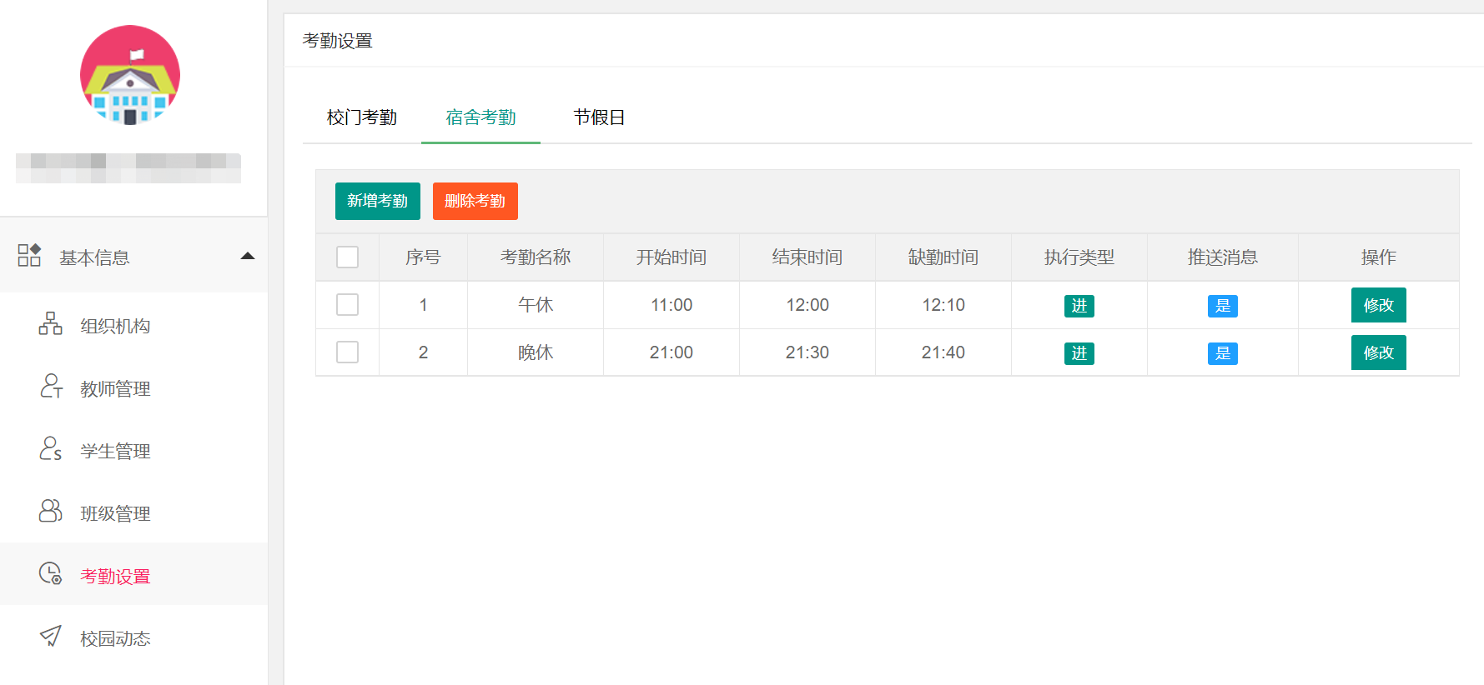Click the 班级管理 group icon
1484x685 pixels.
[x=51, y=512]
